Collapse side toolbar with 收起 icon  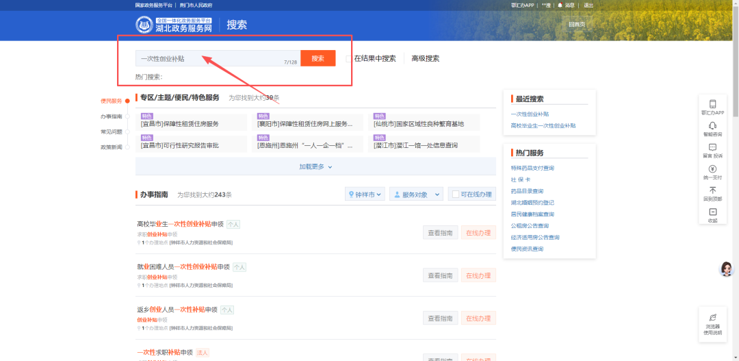click(x=712, y=212)
